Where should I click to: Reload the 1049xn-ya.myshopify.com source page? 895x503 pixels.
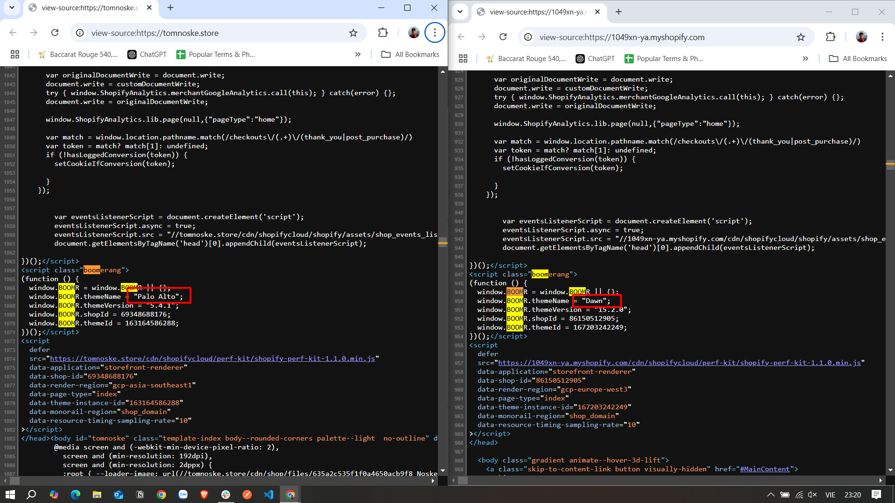(x=503, y=37)
